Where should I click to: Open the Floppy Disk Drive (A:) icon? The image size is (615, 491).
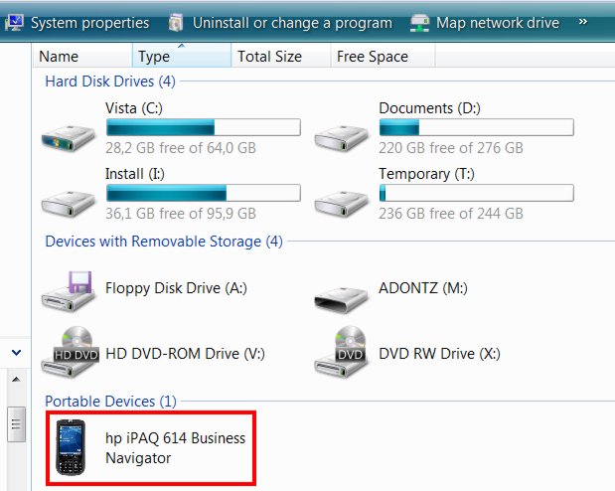tap(69, 291)
